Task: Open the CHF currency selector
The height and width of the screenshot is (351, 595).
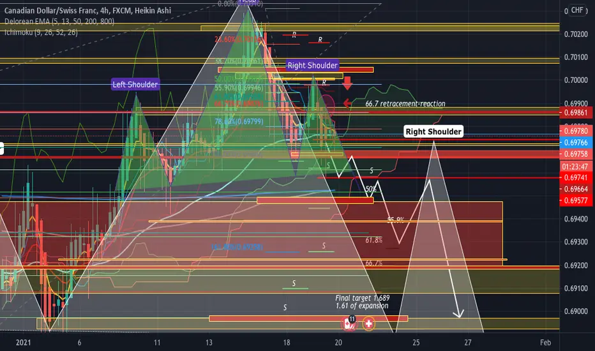Action: (x=577, y=10)
